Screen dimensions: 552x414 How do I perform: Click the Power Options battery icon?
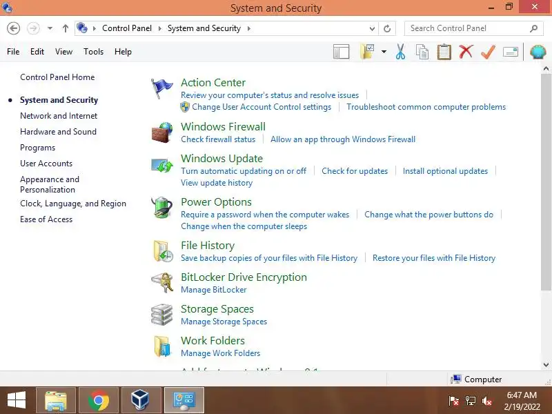point(162,208)
